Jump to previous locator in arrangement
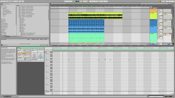 [150, 8]
